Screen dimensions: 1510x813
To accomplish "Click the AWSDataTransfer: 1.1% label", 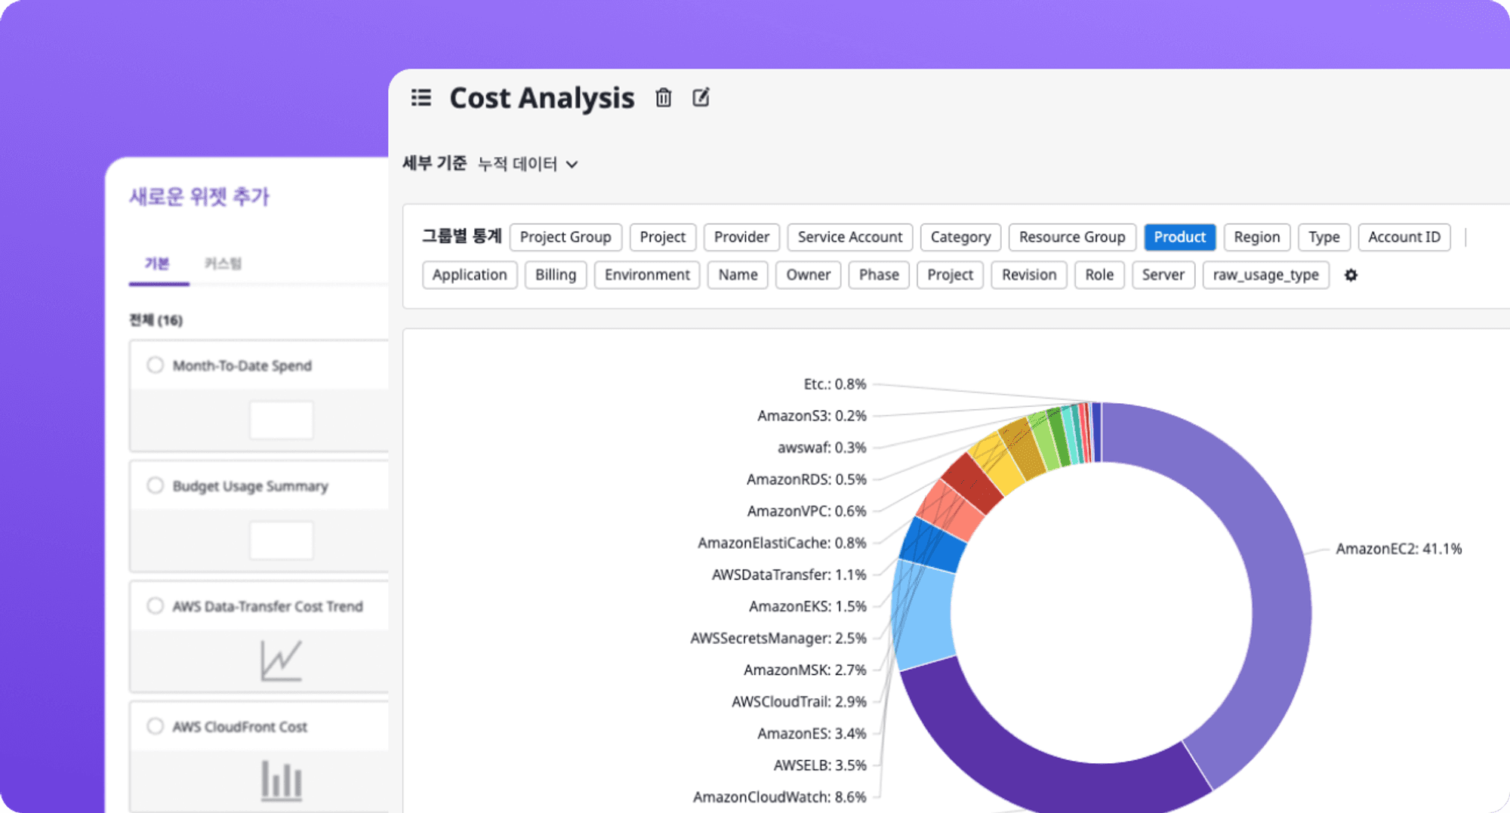I will (x=789, y=574).
